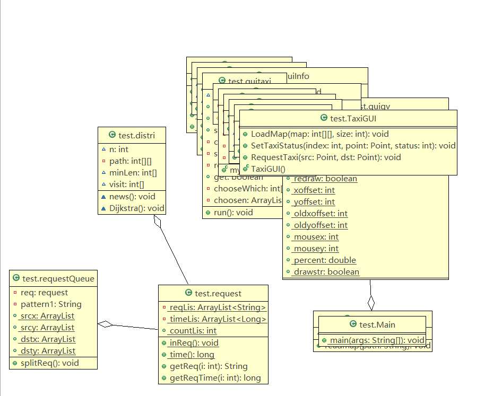
Task: Click the constructor icon beside TaxiGUI()
Action: 246,169
